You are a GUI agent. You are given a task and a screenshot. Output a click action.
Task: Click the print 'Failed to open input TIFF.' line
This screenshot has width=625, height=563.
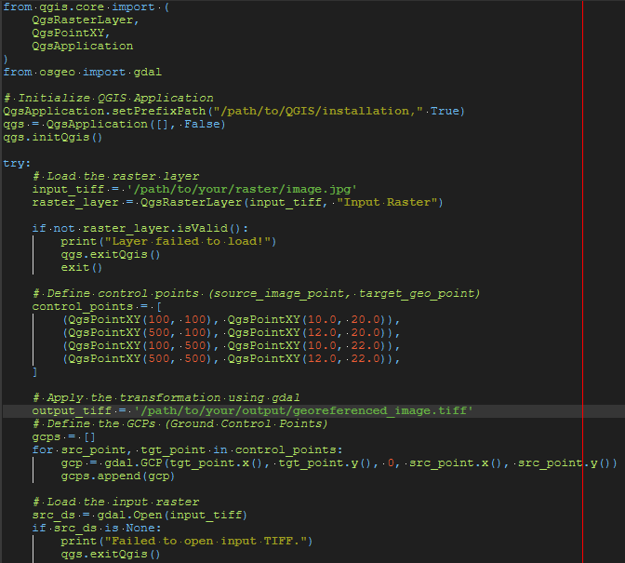pyautogui.click(x=187, y=541)
